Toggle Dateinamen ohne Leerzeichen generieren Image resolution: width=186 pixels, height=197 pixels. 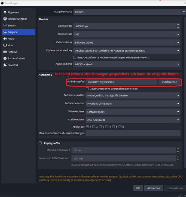pyautogui.click(x=87, y=89)
